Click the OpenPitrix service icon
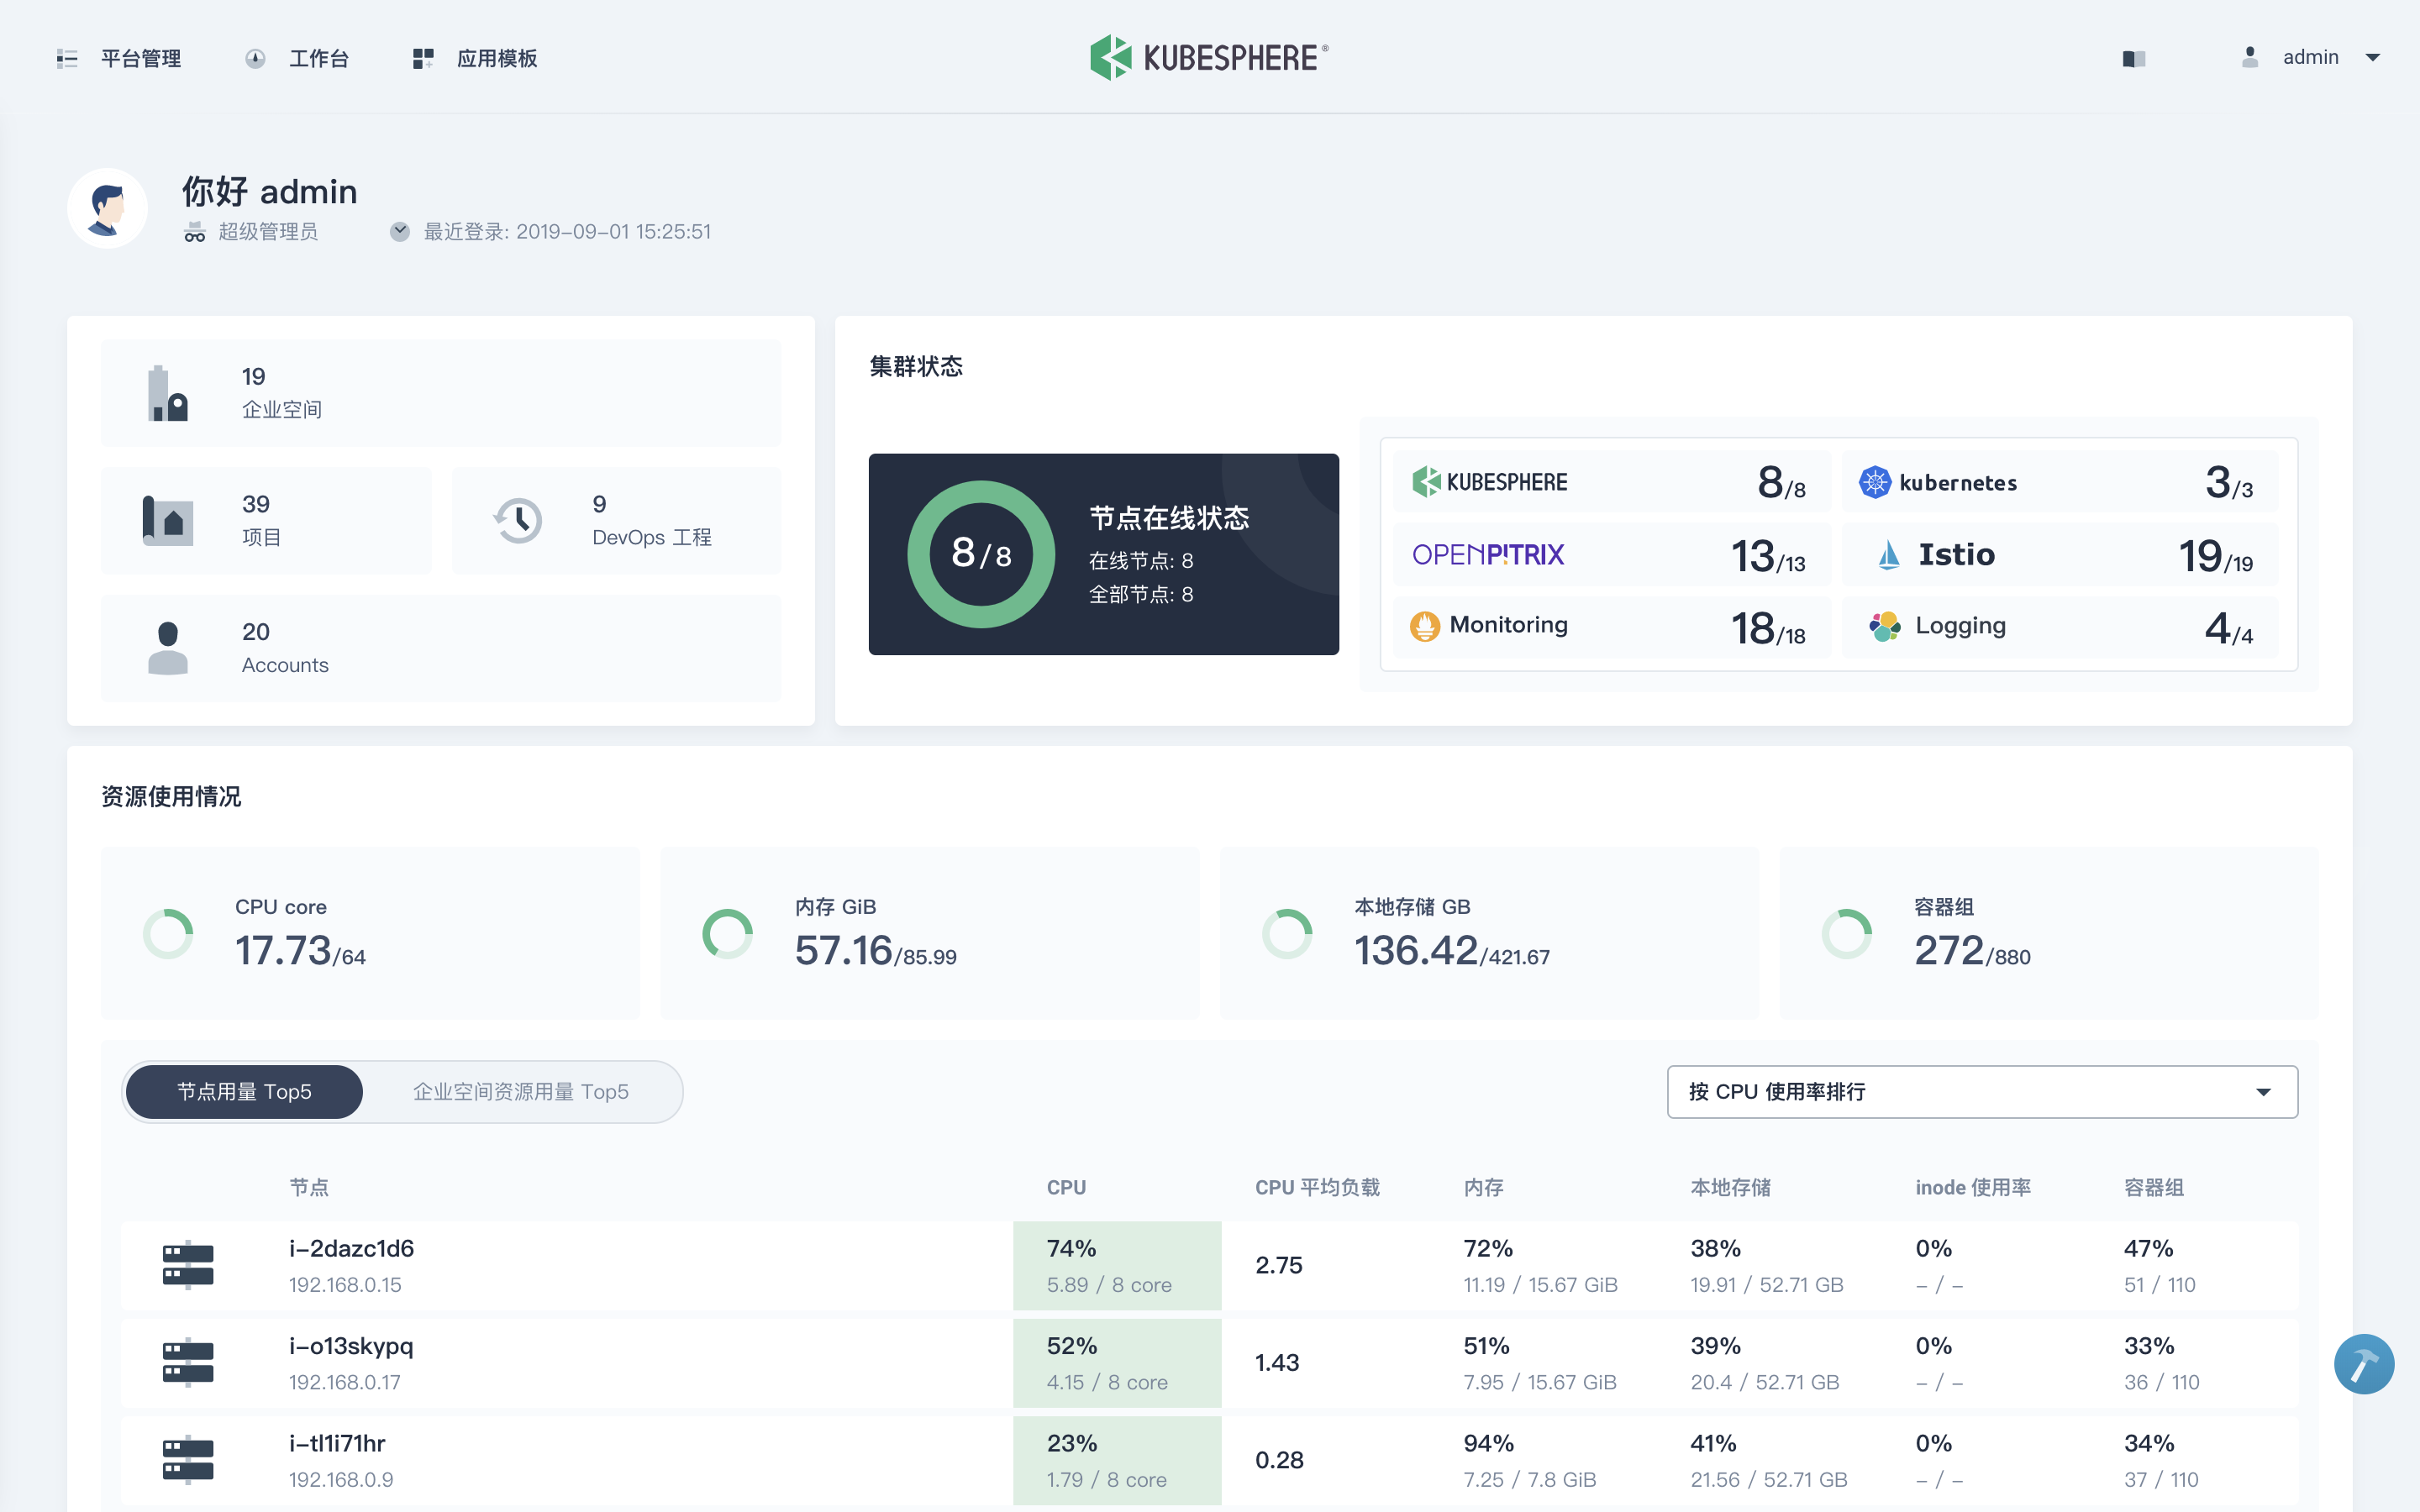Screen dimensions: 2420x1512 (1490, 554)
